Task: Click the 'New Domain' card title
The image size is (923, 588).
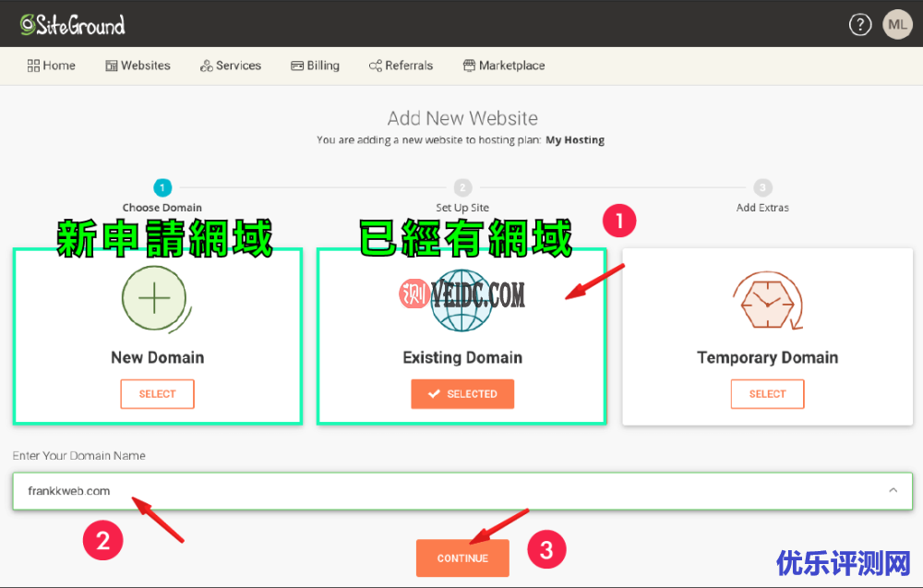Action: (158, 358)
